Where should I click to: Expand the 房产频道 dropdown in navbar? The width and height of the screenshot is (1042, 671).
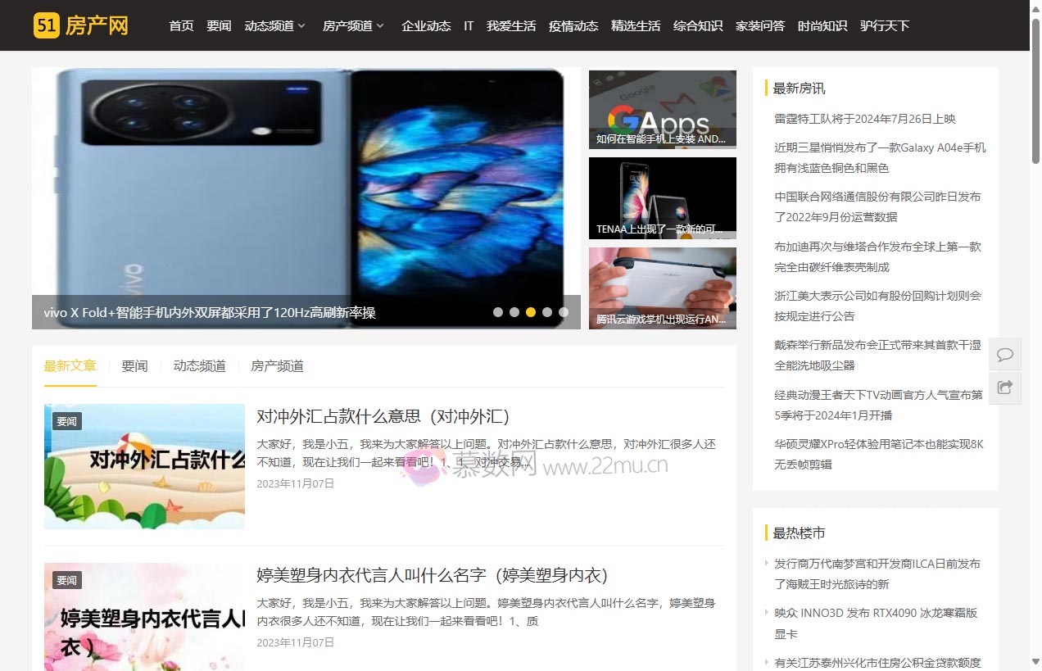pyautogui.click(x=353, y=25)
